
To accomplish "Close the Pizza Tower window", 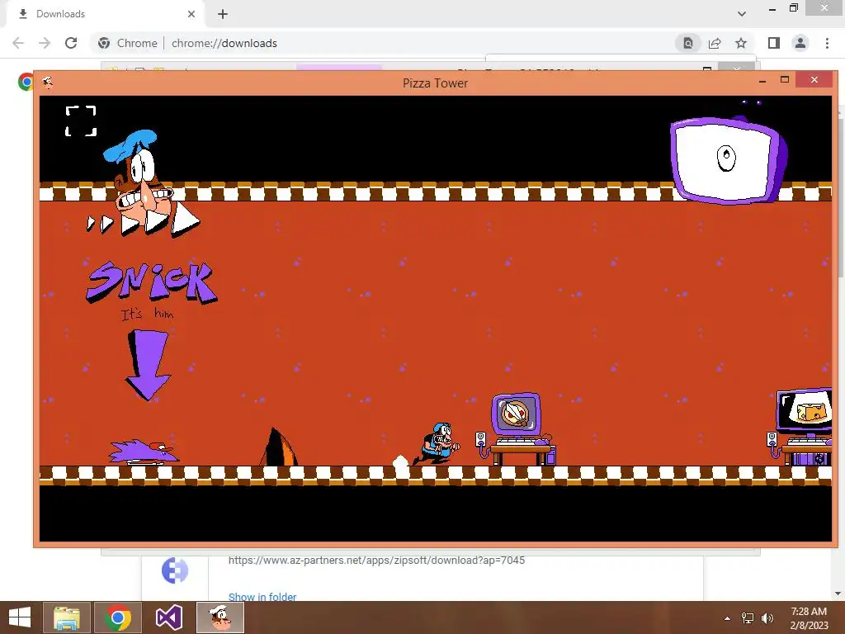I will tap(814, 80).
